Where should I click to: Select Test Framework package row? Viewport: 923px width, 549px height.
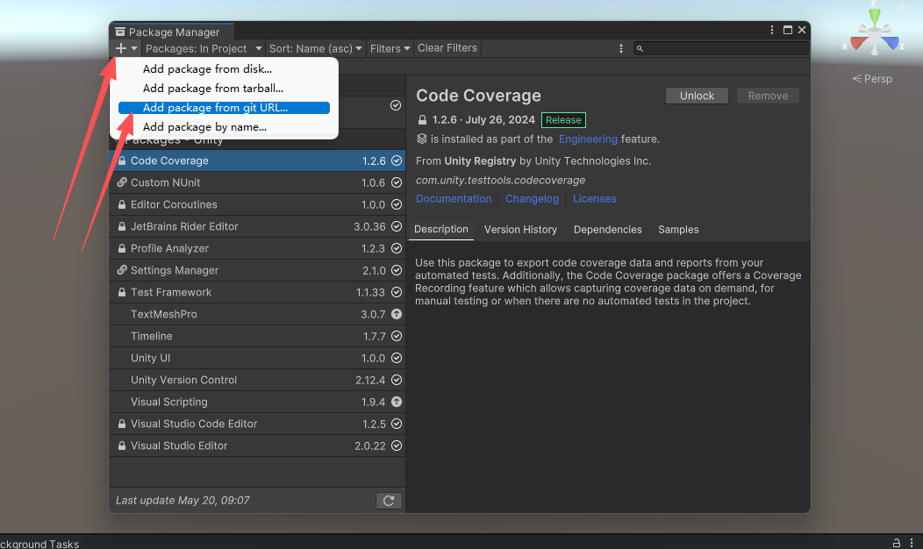(x=257, y=292)
